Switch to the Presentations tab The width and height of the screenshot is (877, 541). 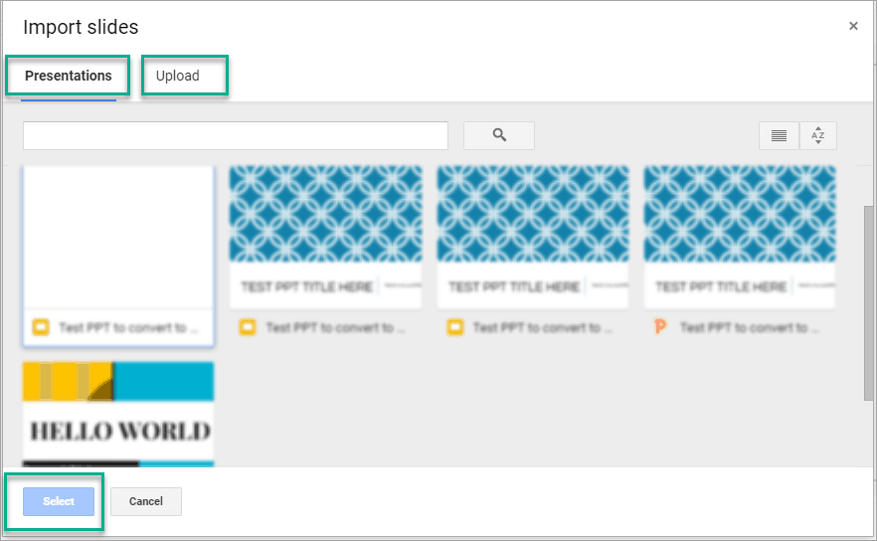[69, 76]
